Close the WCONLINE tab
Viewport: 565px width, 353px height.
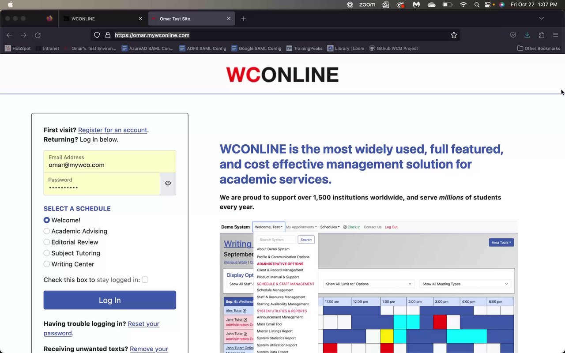(x=140, y=19)
